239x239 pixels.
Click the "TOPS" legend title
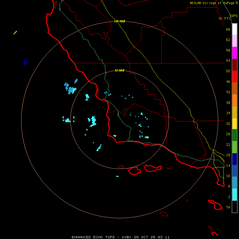(x=233, y=16)
